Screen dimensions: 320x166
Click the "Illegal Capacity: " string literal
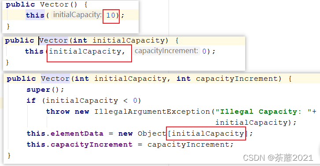click(x=263, y=112)
